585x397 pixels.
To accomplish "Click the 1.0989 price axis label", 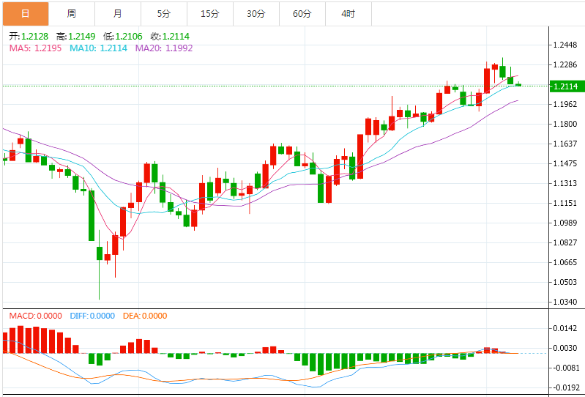I will point(566,223).
